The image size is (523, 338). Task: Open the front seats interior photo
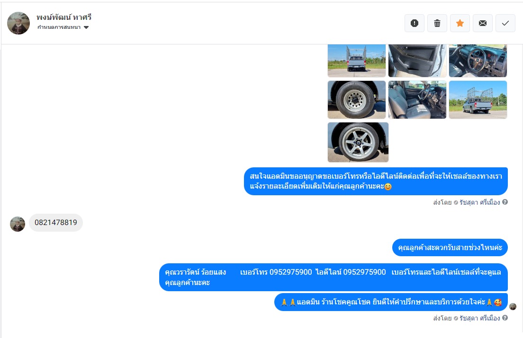417,99
